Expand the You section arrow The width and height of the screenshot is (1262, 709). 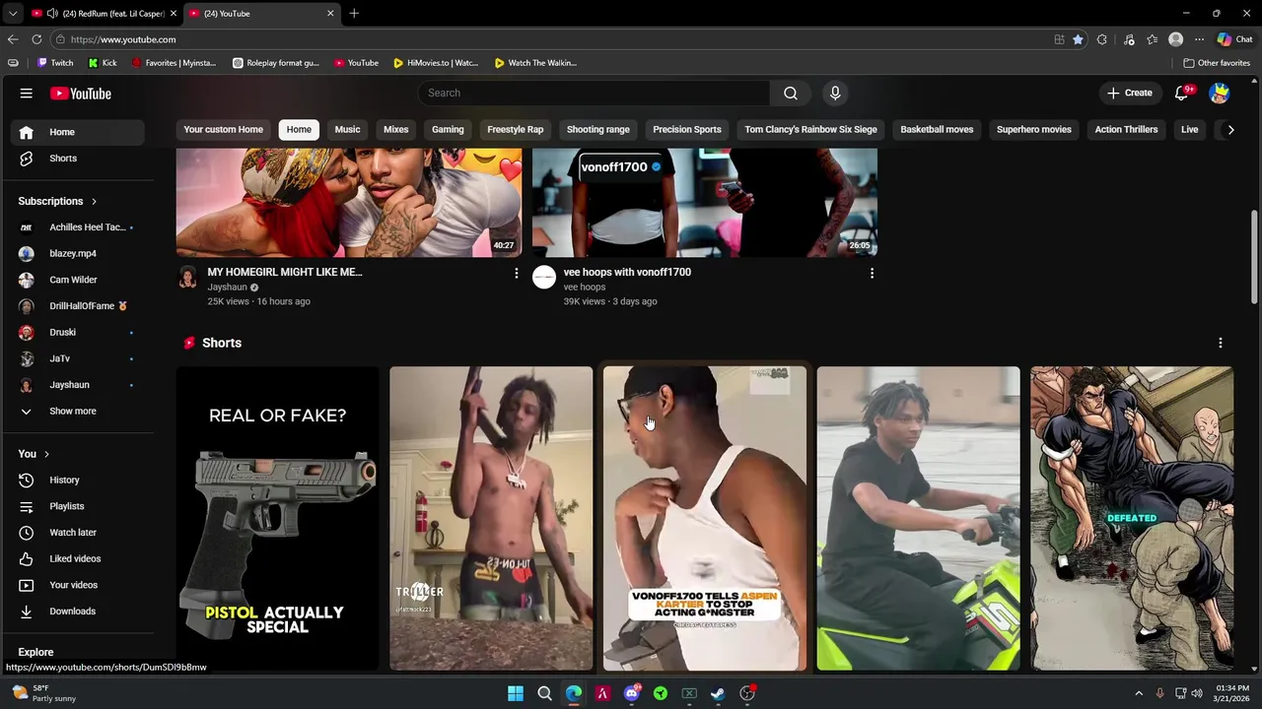point(46,454)
